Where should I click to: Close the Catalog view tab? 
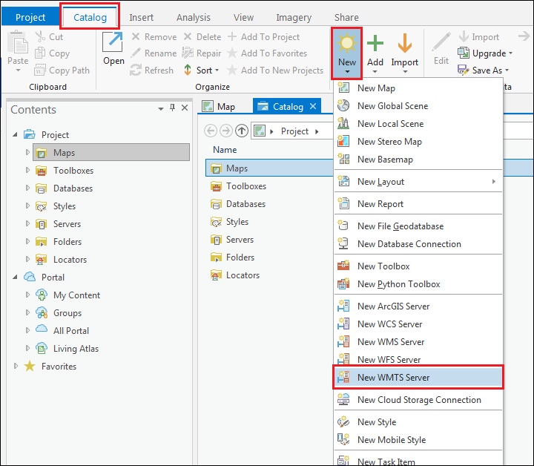[x=313, y=107]
